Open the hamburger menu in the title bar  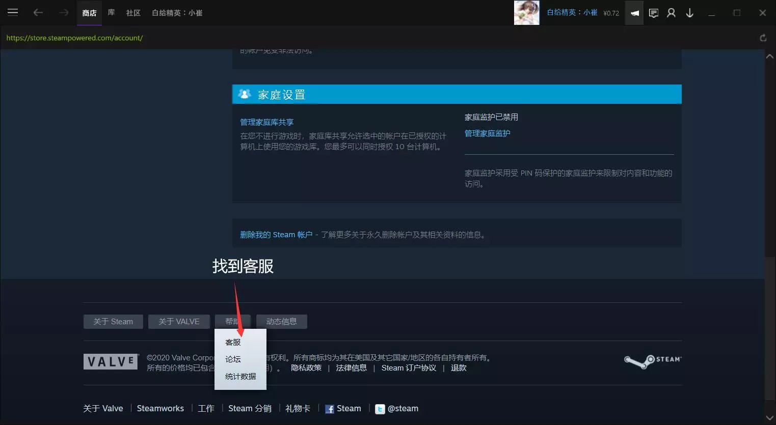pos(13,12)
